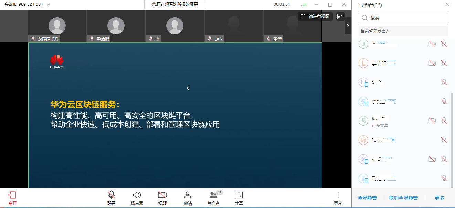Select the 杰 video thumbnail
455x208 pixels.
(x=175, y=26)
